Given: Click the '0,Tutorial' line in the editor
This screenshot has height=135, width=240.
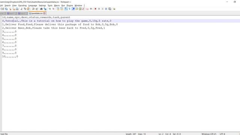Looking at the screenshot, I should pos(57,21).
